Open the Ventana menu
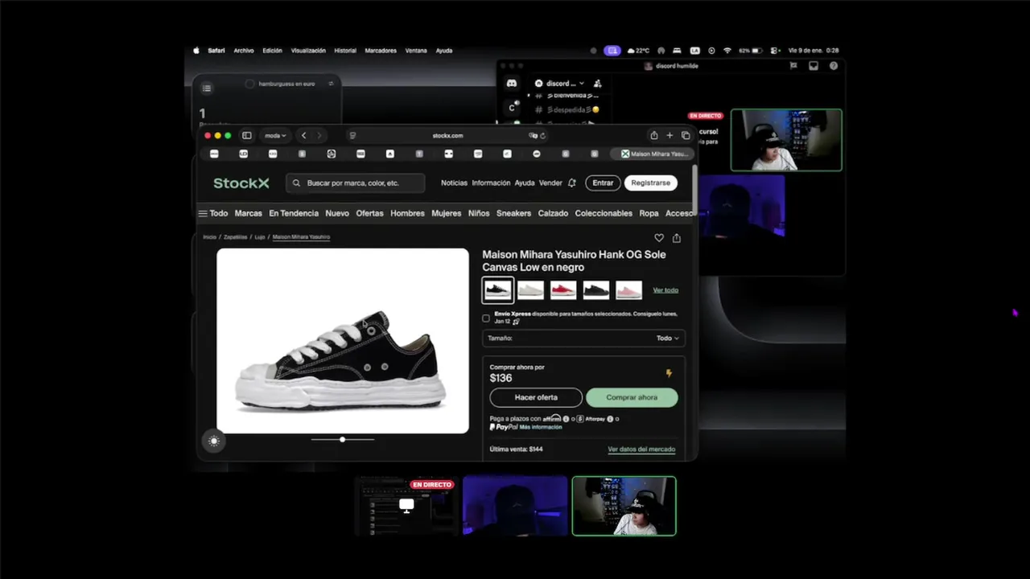The width and height of the screenshot is (1030, 579). click(416, 51)
